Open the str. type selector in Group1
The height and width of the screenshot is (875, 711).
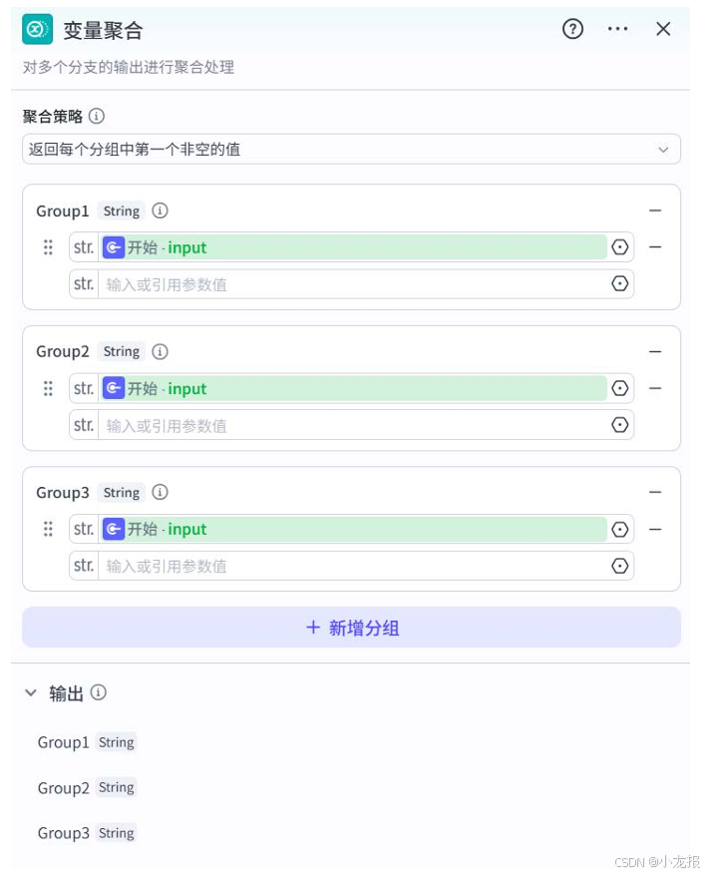(83, 246)
